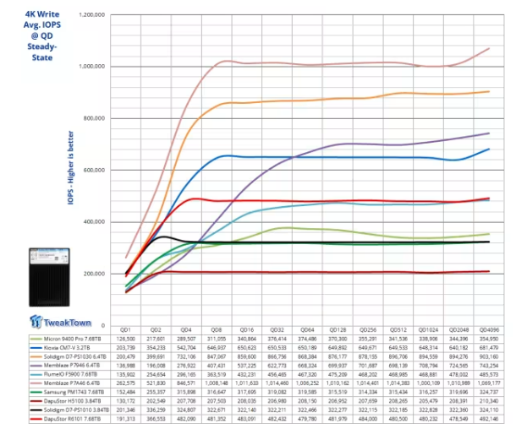Click the 400,000 y-axis label

coord(95,222)
